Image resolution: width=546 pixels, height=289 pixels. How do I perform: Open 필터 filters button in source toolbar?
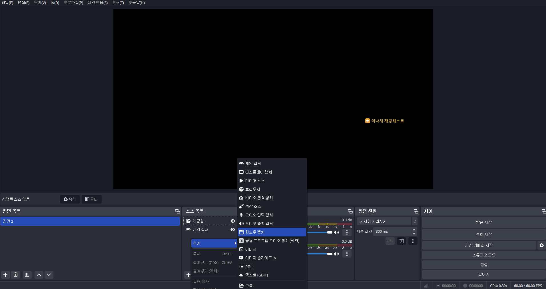point(92,199)
